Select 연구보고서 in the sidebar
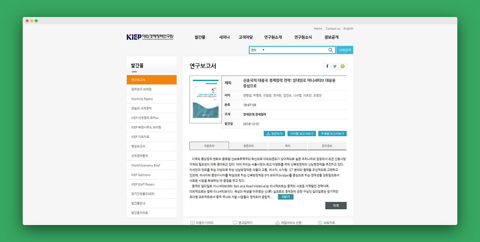The image size is (480, 242). [x=151, y=80]
